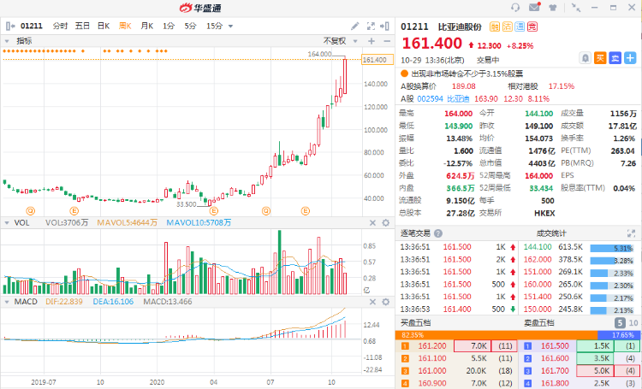Open VOL indicator settings gear
The height and width of the screenshot is (389, 642).
click(386, 223)
